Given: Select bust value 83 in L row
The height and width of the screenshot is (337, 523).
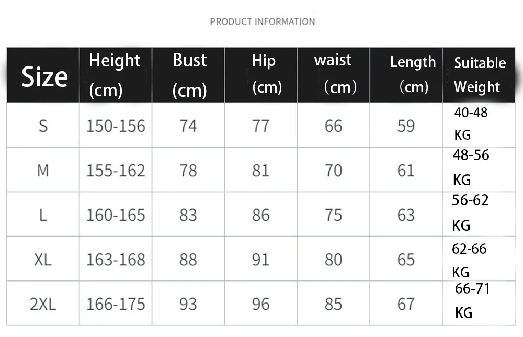Looking at the screenshot, I should click(188, 215).
